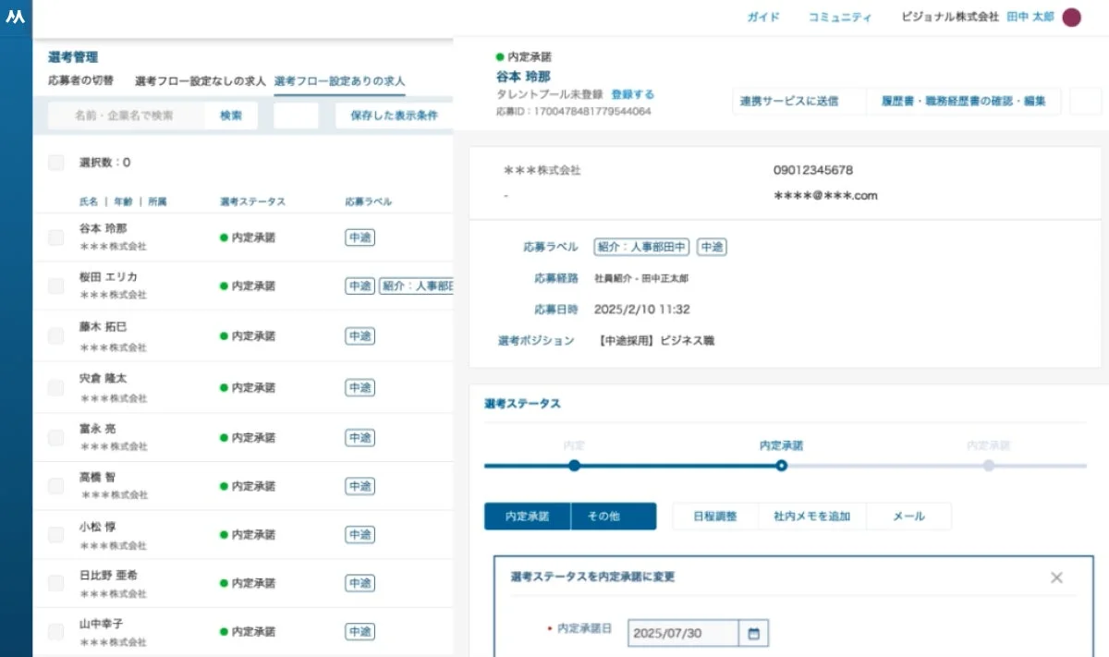Image resolution: width=1109 pixels, height=657 pixels.
Task: Open the コミュニティ menu
Action: (839, 17)
